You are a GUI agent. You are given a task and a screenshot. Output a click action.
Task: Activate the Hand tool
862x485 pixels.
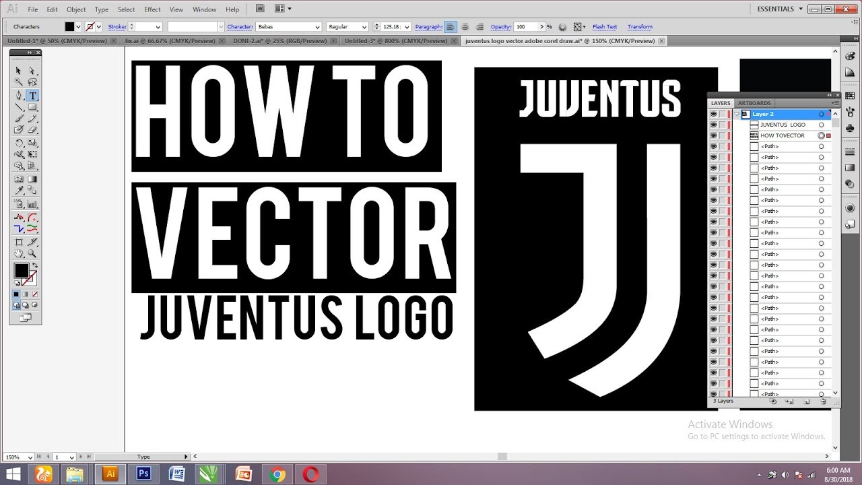[x=18, y=253]
